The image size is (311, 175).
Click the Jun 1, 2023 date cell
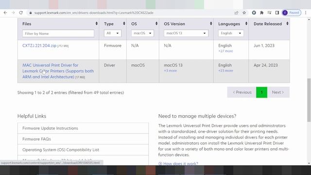pyautogui.click(x=264, y=46)
